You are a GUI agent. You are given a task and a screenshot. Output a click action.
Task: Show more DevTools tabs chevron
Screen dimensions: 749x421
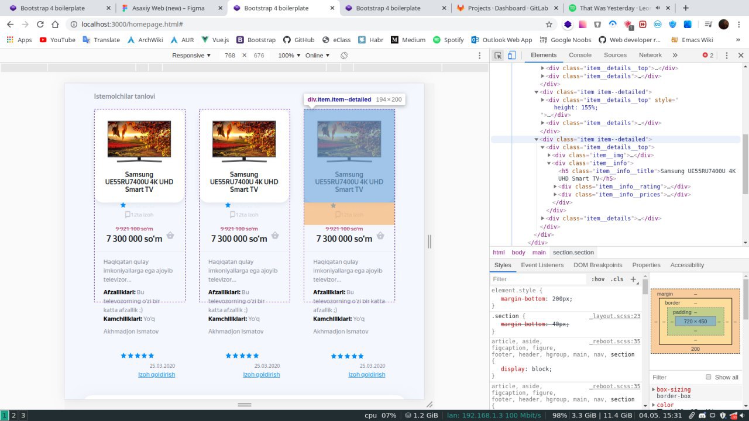(675, 56)
